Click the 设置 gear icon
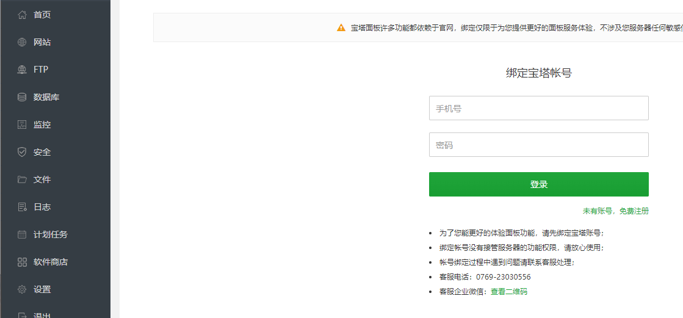 (22, 289)
